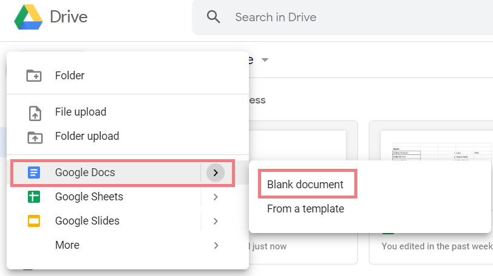Viewport: 493px width, 276px height.
Task: Expand the Google Sheets submenu arrow
Action: click(x=216, y=197)
